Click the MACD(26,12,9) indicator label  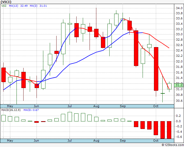tap(11, 110)
